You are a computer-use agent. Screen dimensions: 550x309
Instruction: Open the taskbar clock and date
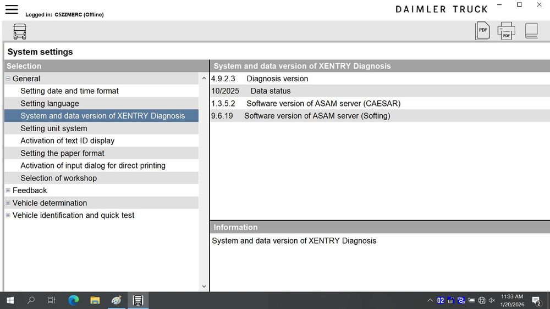tap(512, 301)
